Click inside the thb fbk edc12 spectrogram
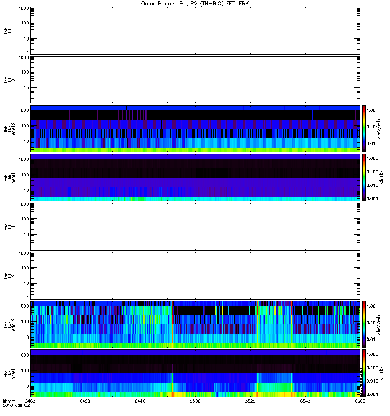Screen dimensions: 390x416 195,128
